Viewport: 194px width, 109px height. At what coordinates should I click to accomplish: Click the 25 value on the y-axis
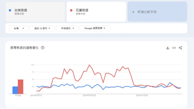[x=33, y=87]
